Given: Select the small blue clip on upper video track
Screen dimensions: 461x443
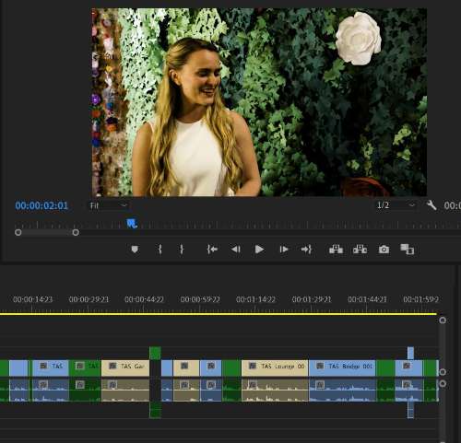Looking at the screenshot, I should click(410, 353).
